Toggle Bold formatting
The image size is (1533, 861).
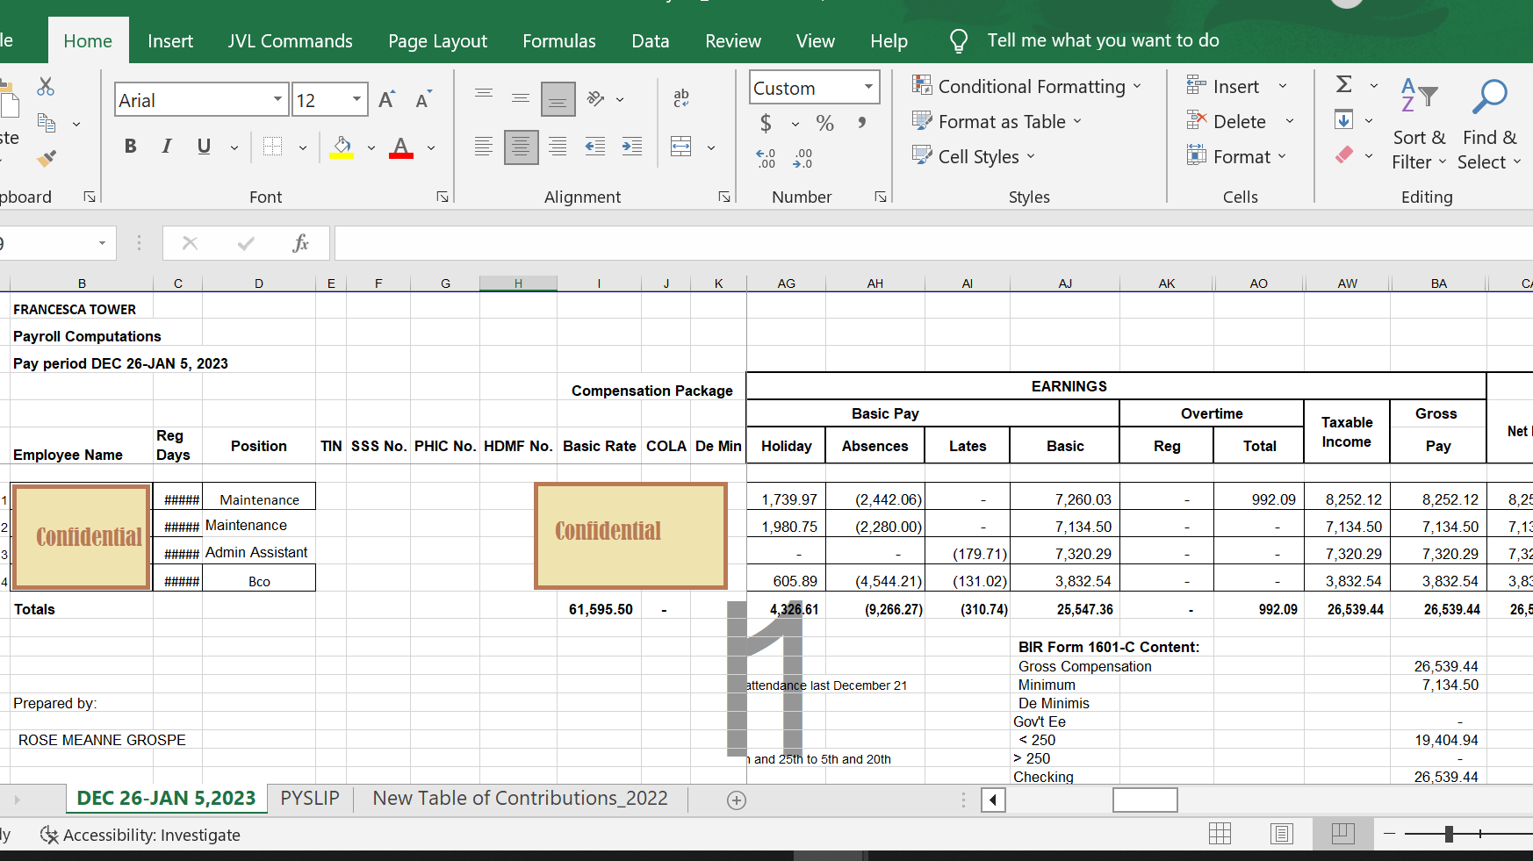coord(130,147)
